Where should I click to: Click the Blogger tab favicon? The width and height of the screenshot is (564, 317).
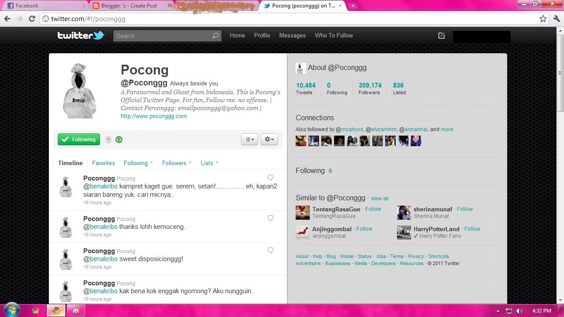95,6
